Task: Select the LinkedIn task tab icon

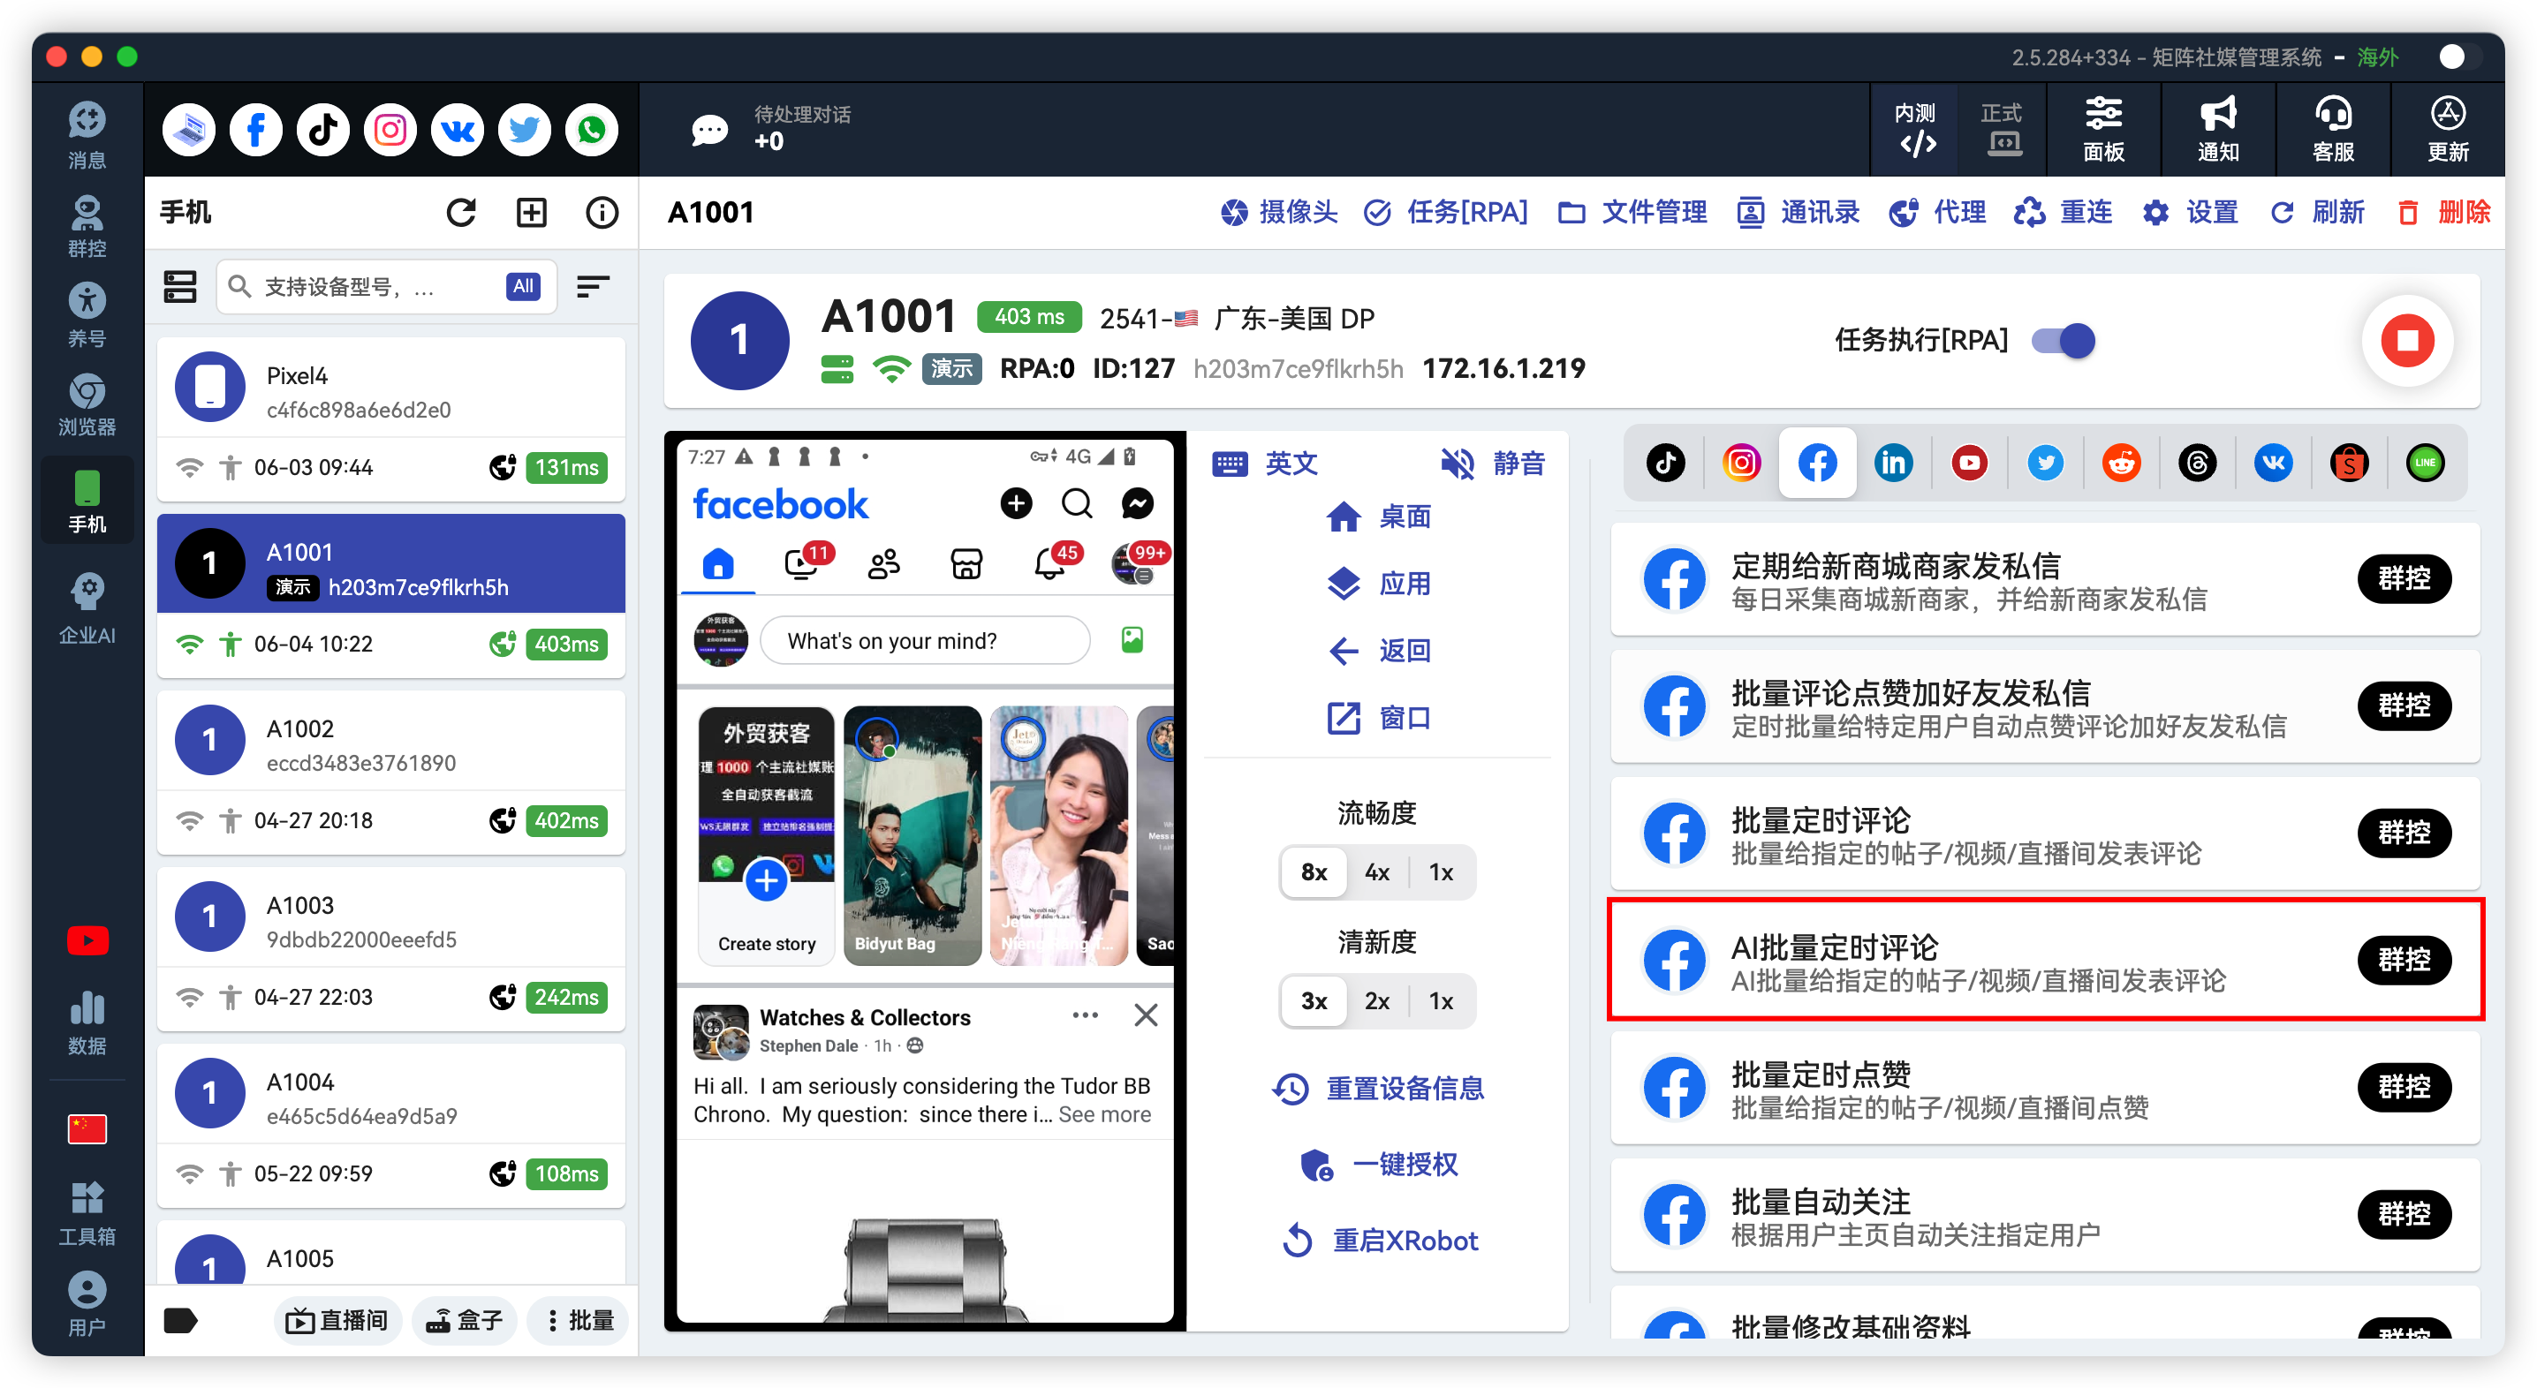Action: pos(1893,463)
